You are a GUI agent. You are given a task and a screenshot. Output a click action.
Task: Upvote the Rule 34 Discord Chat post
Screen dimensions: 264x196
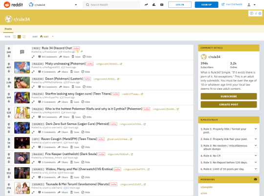(x=9, y=48)
